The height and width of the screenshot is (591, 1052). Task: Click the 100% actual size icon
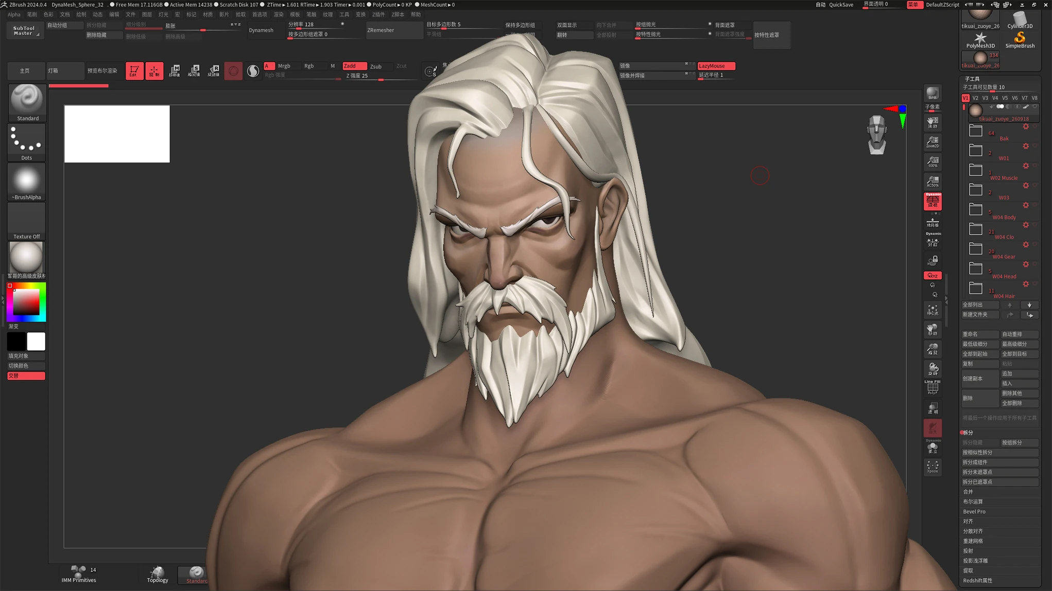coord(933,162)
